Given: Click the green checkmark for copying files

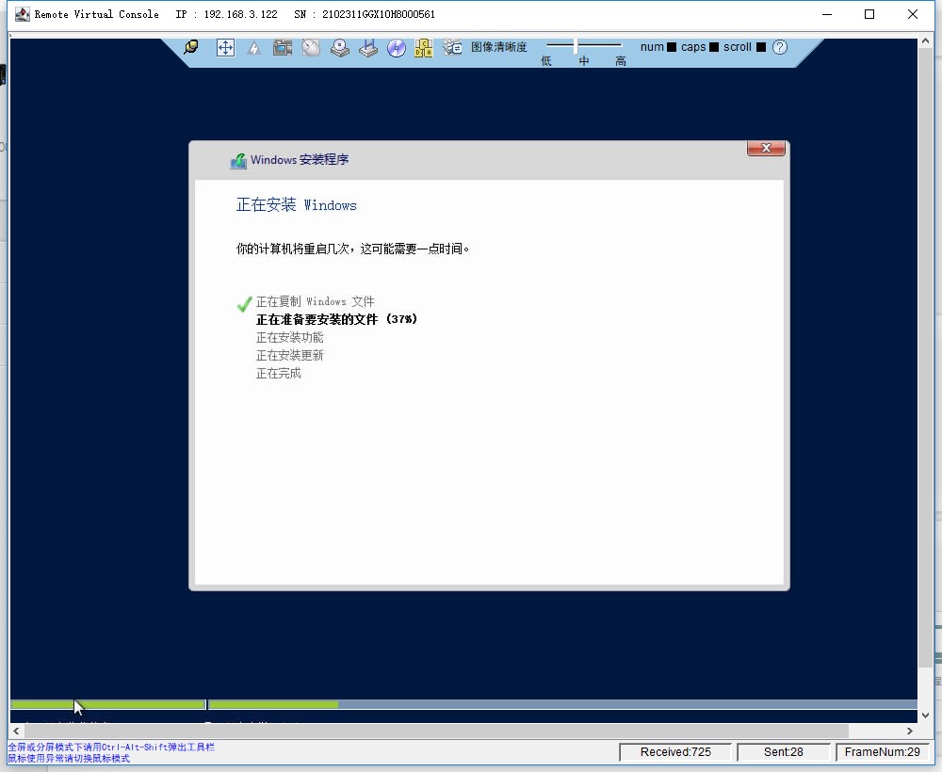Looking at the screenshot, I should (x=244, y=303).
